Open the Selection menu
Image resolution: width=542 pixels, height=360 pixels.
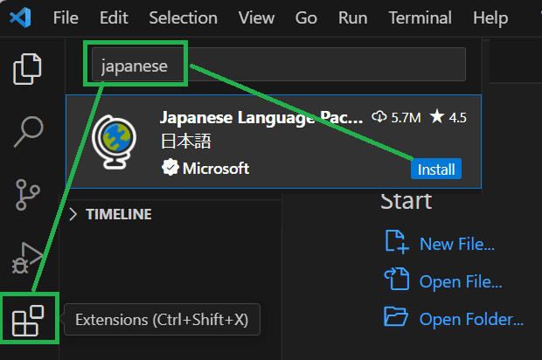coord(184,17)
